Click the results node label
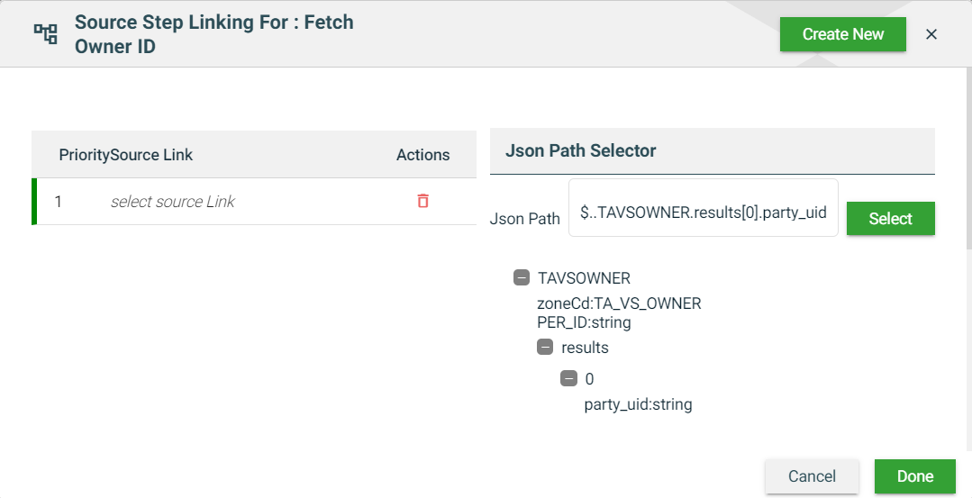972x498 pixels. [585, 348]
